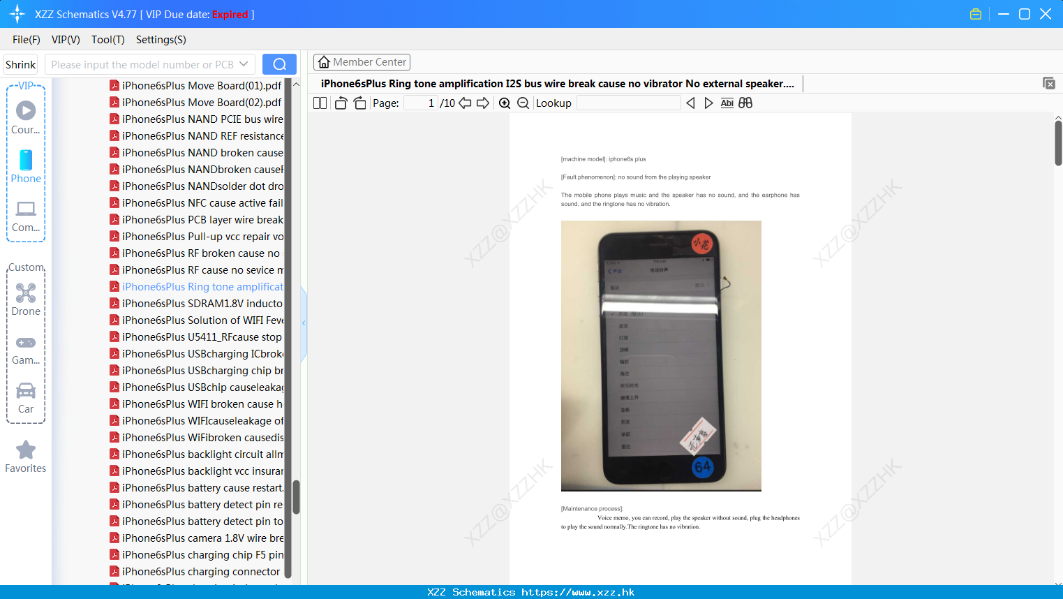Zoom out of the document
The image size is (1063, 599).
point(523,103)
